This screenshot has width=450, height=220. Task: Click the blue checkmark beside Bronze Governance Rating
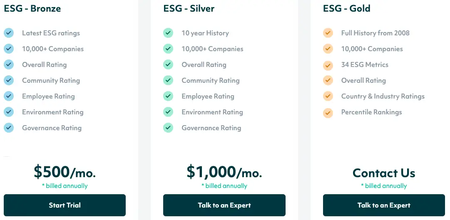[9, 128]
